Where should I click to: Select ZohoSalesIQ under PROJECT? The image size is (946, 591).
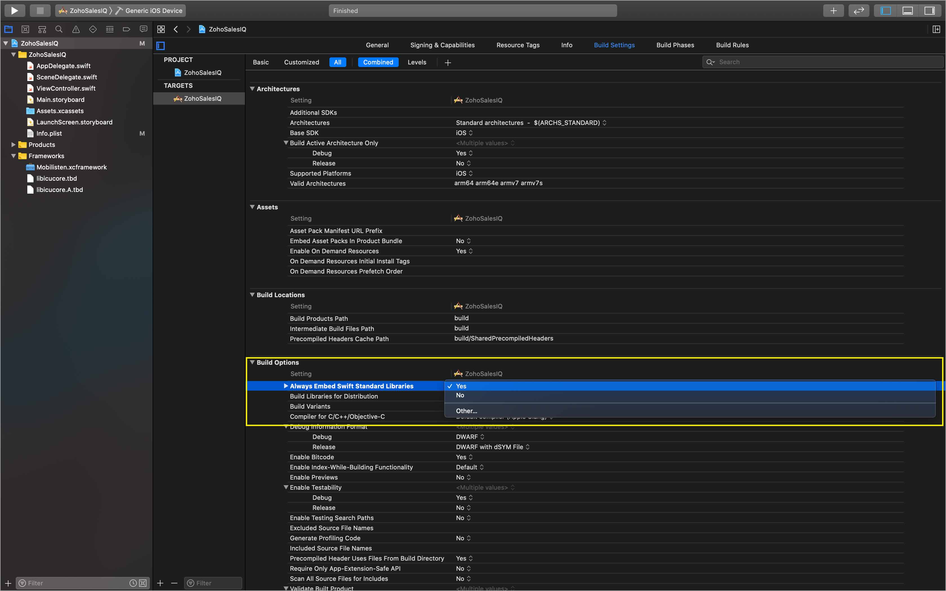point(198,72)
